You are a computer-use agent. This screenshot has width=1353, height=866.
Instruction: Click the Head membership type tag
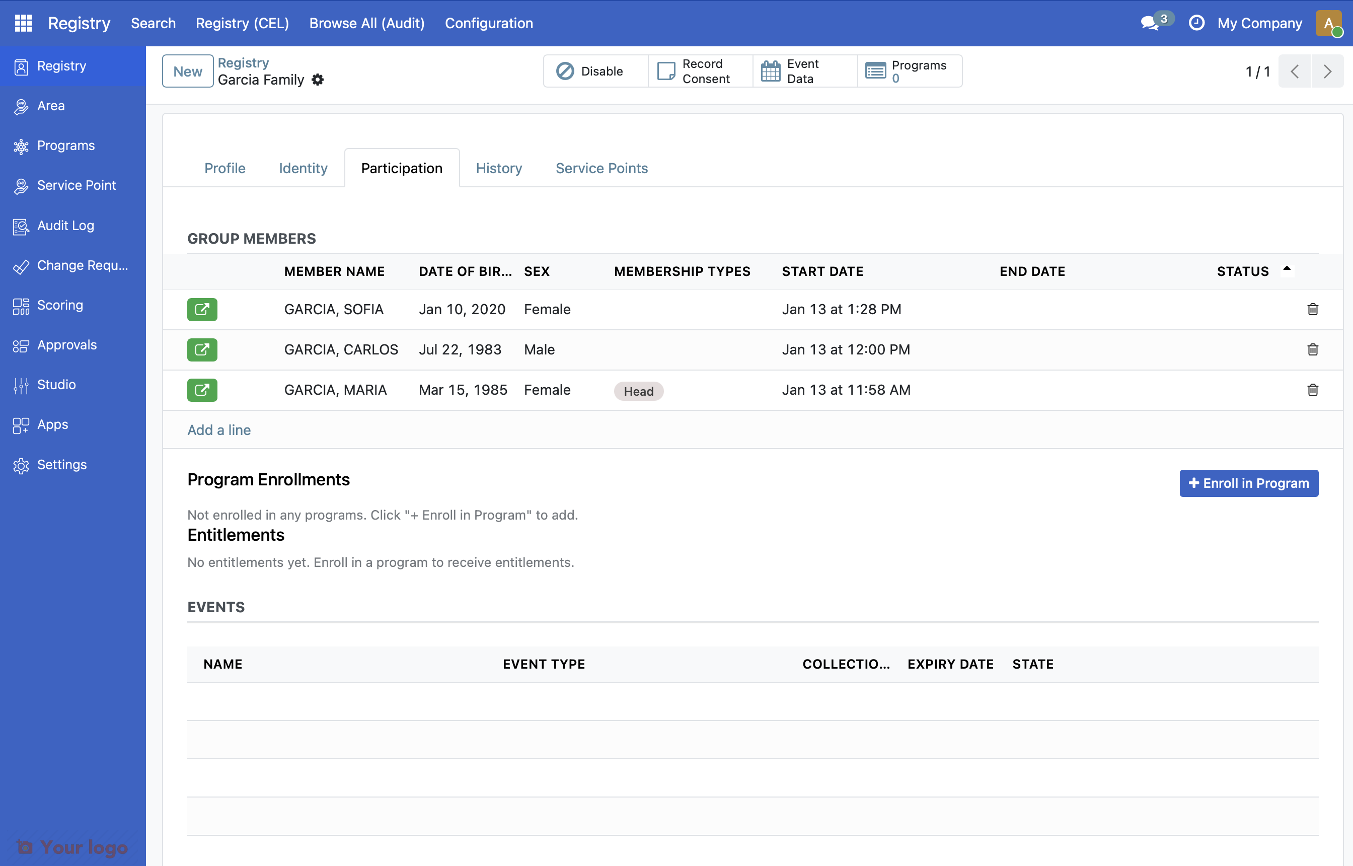[638, 391]
